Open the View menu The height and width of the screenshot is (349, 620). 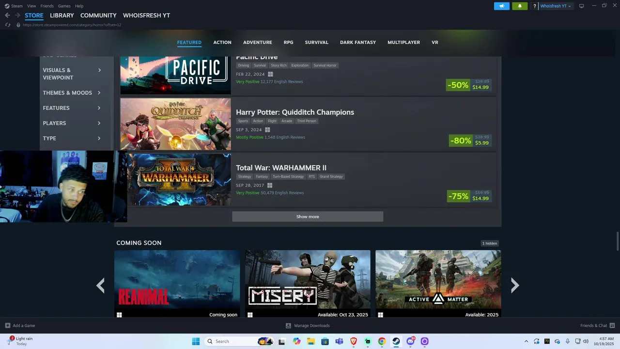pos(31,6)
